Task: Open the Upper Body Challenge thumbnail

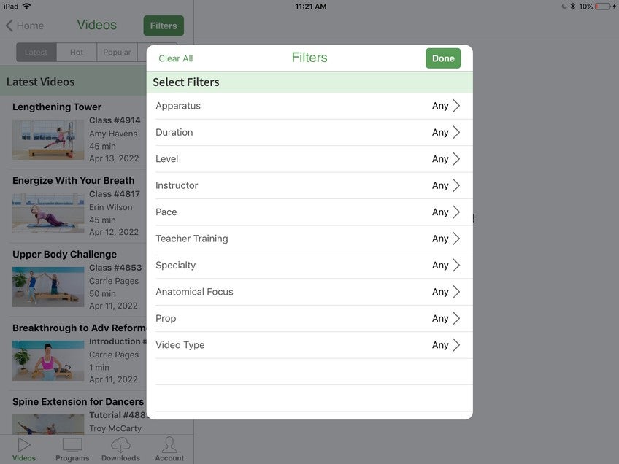Action: (48, 287)
